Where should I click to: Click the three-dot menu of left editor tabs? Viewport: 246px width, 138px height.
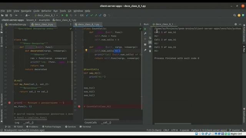[71, 24]
